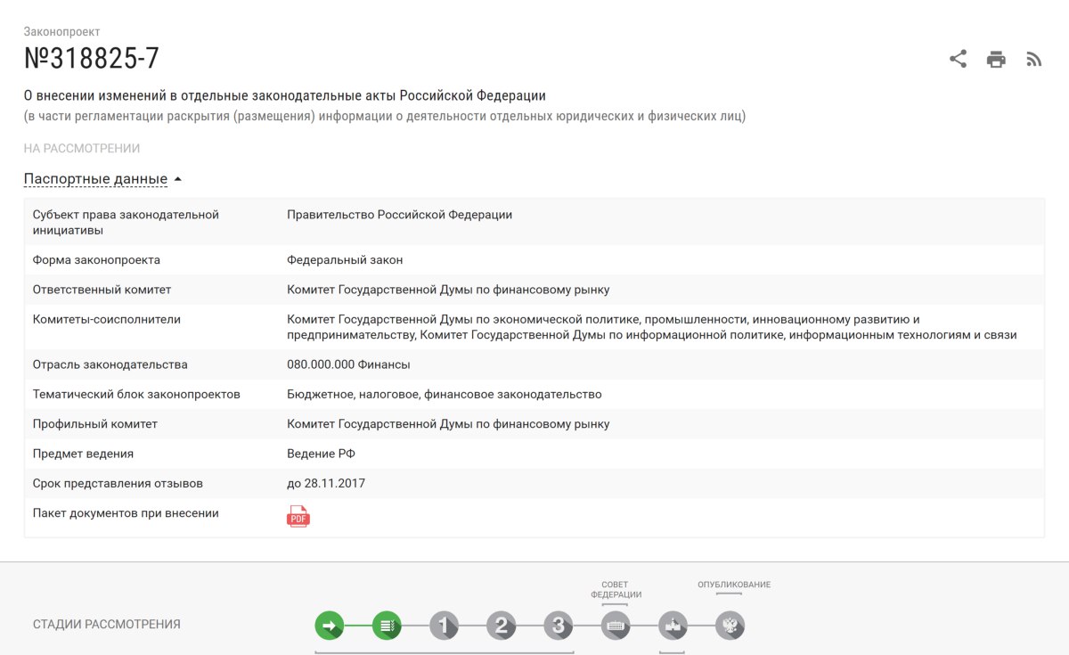Subscribe via the RSS feed icon
Image resolution: width=1069 pixels, height=655 pixels.
(x=1033, y=60)
